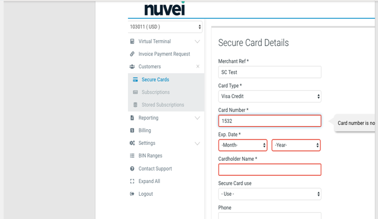
Task: Click the BIN Ranges link
Action: 150,156
